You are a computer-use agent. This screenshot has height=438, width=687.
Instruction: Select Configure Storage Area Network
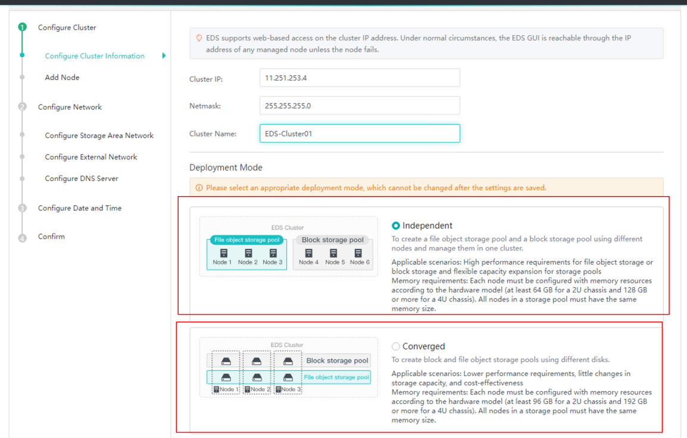99,135
